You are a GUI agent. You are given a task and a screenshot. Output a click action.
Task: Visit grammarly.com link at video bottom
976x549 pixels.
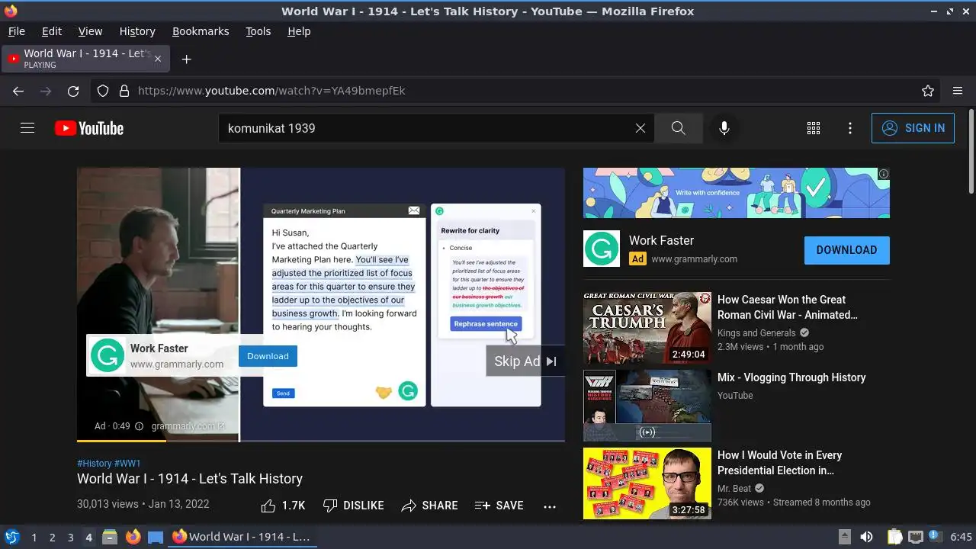[188, 426]
